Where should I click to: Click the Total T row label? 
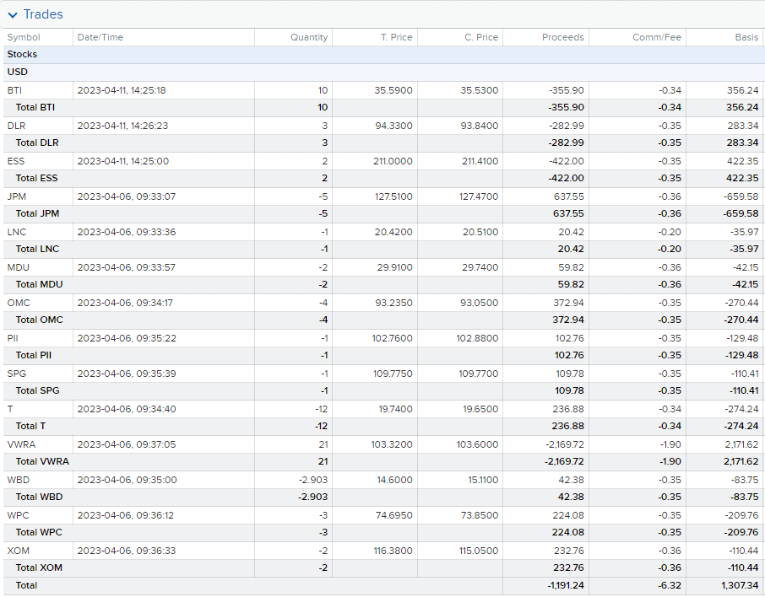point(30,427)
